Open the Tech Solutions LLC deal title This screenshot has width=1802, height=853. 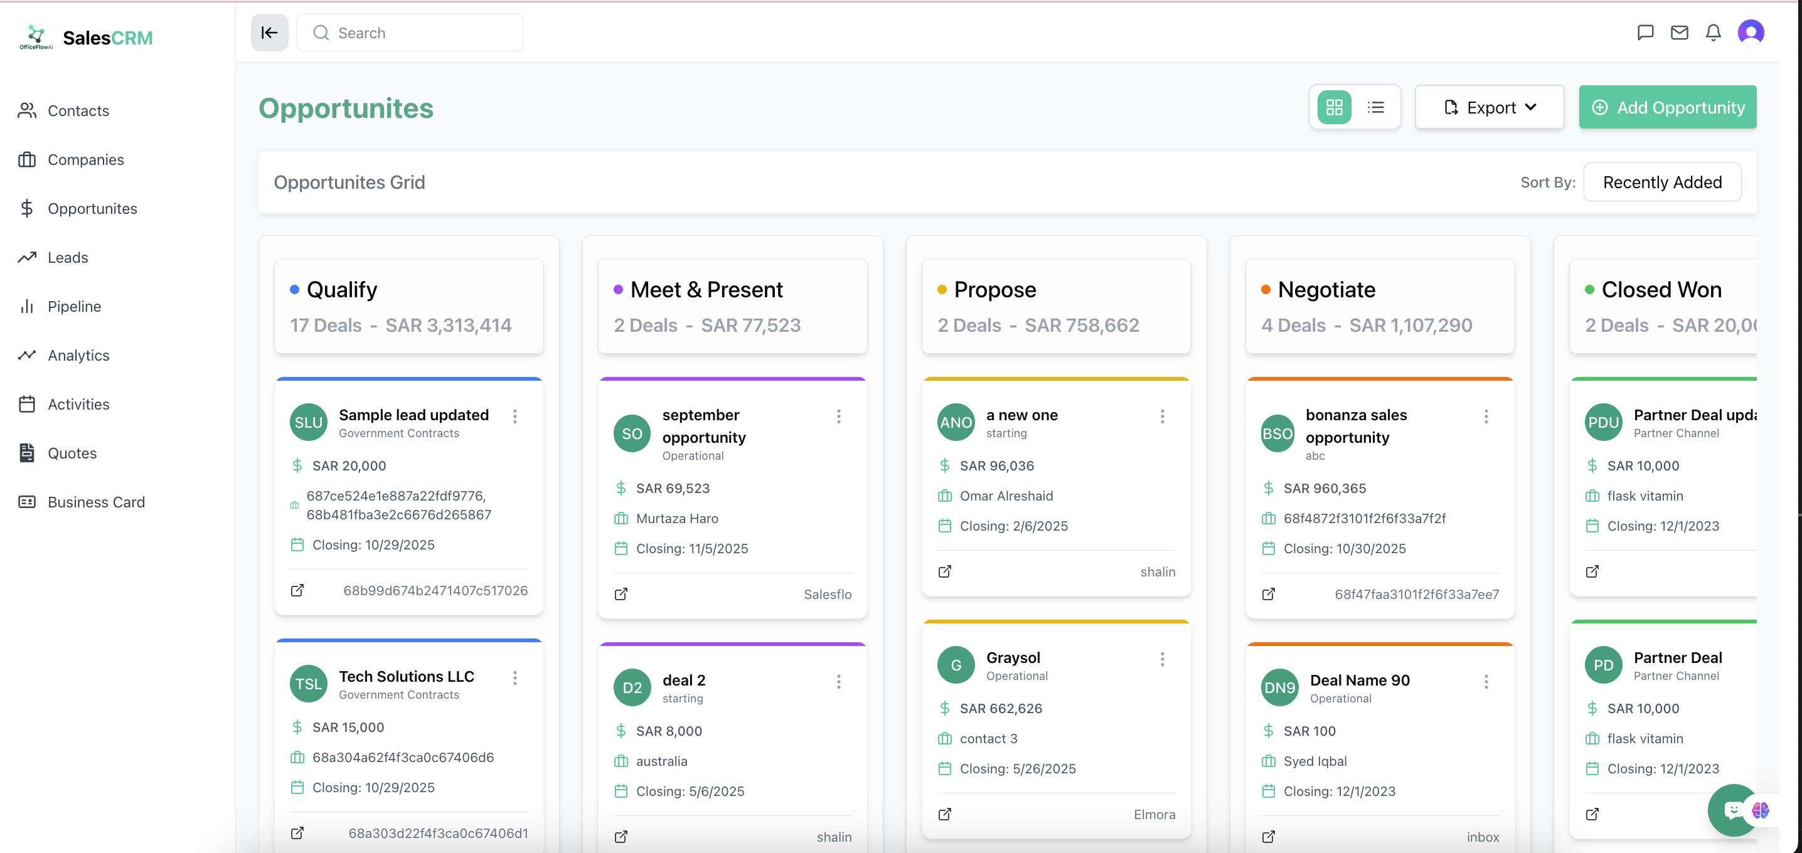pyautogui.click(x=407, y=676)
